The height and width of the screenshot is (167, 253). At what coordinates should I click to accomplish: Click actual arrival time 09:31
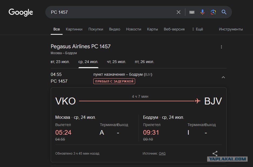[151, 133]
